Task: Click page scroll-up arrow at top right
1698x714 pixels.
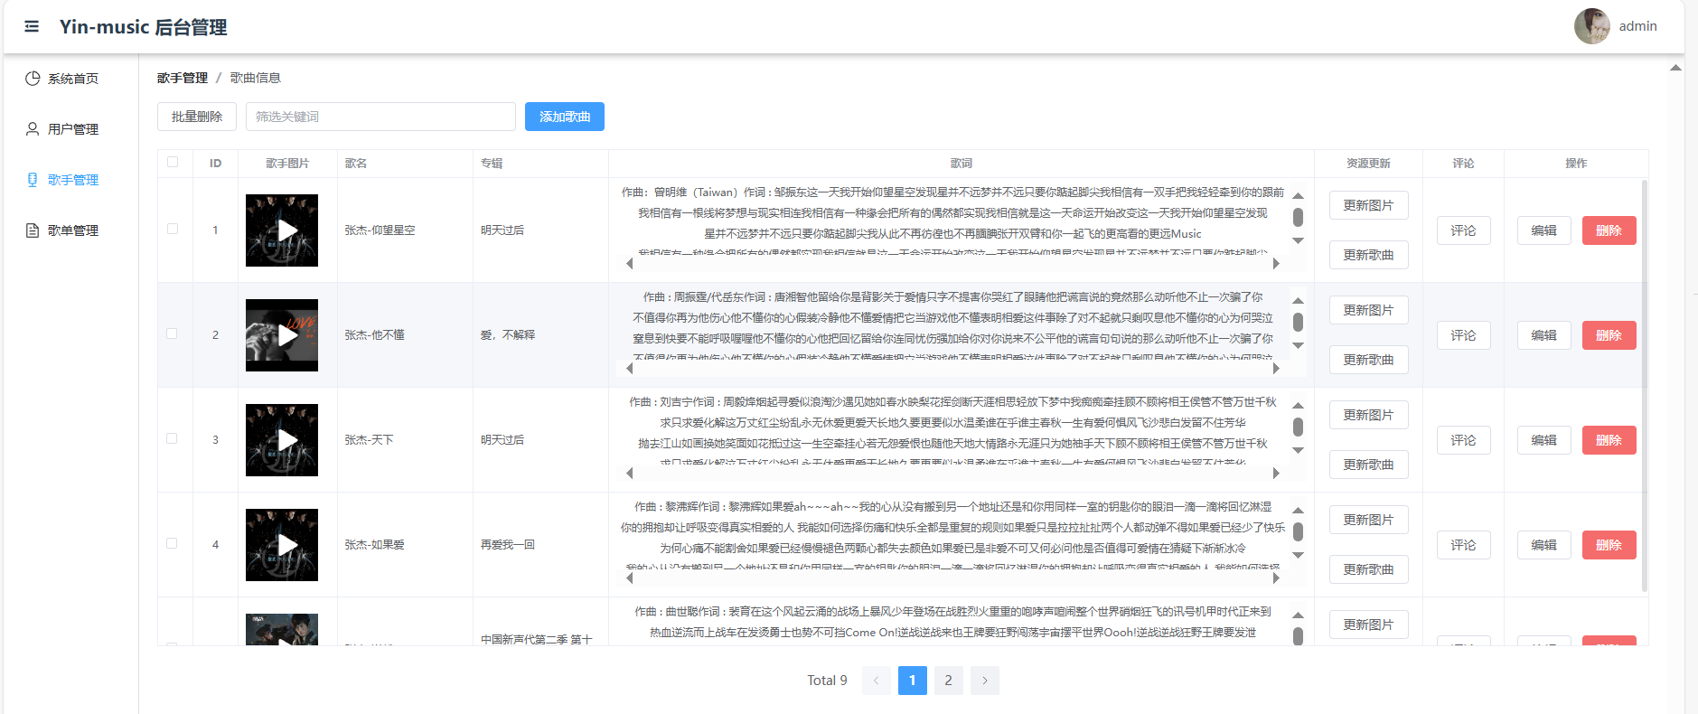Action: coord(1675,68)
